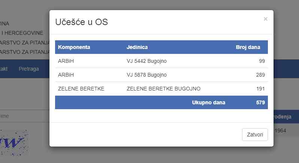The height and width of the screenshot is (163, 299).
Task: Click the 579 total days value
Action: click(x=260, y=102)
